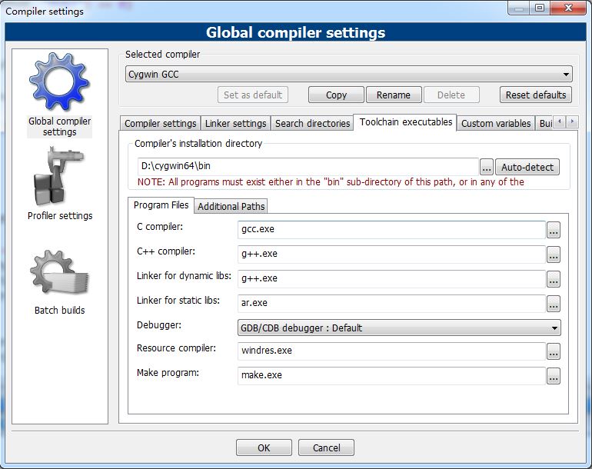The height and width of the screenshot is (469, 592).
Task: Browse for the make program executable
Action: [x=554, y=376]
